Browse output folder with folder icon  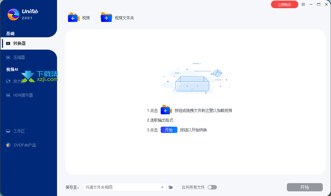pos(171,187)
